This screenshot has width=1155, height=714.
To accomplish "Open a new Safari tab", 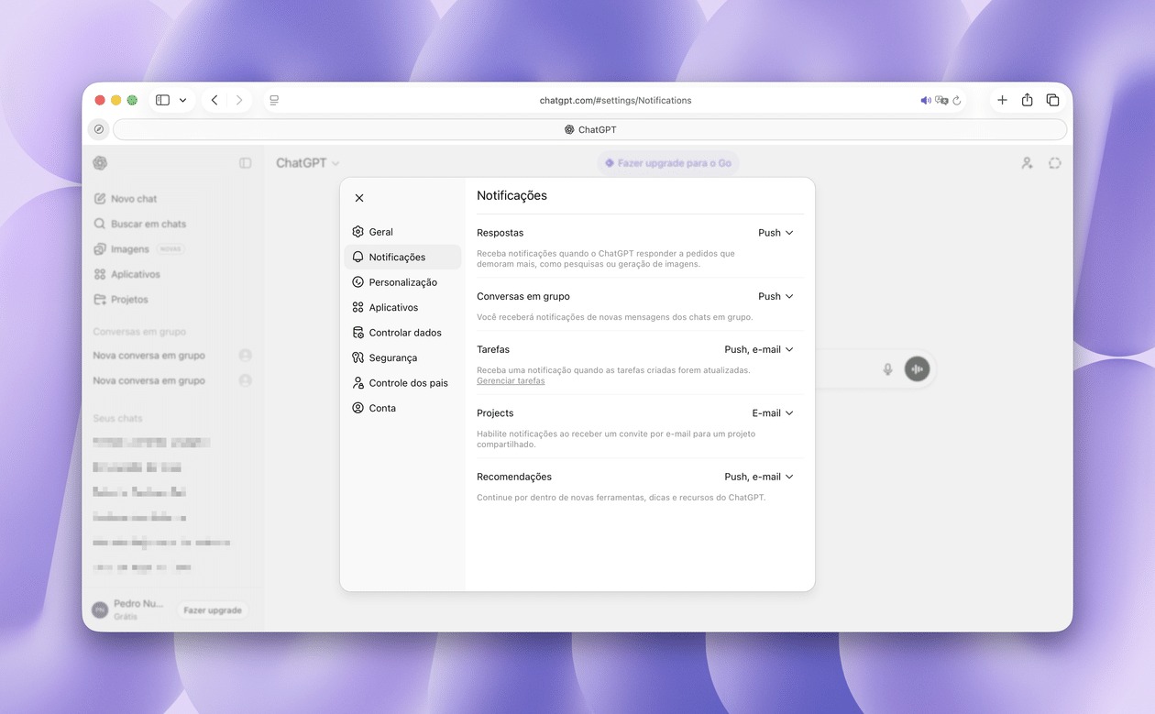I will click(x=1002, y=100).
